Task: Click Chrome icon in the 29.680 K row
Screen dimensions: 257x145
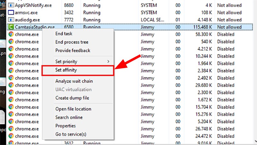Action: tap(11, 85)
